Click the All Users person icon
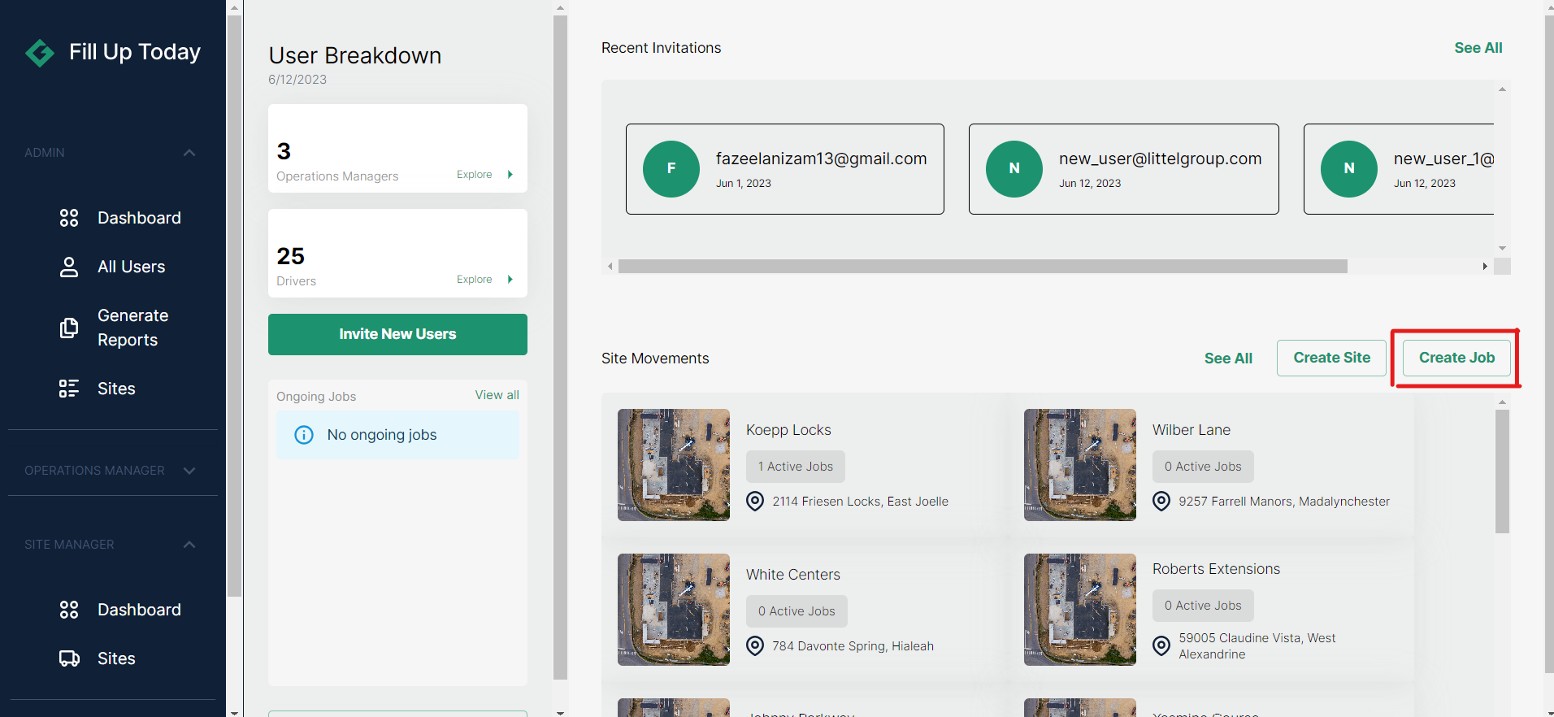Image resolution: width=1554 pixels, height=717 pixels. click(69, 267)
